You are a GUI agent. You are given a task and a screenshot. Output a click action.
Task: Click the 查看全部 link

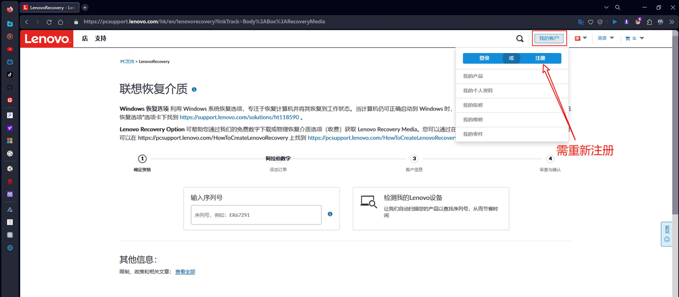tap(185, 272)
